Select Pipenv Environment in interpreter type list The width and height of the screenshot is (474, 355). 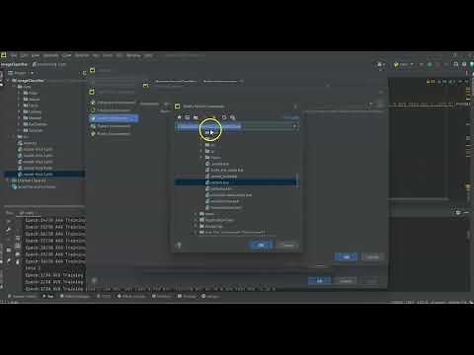(x=114, y=126)
